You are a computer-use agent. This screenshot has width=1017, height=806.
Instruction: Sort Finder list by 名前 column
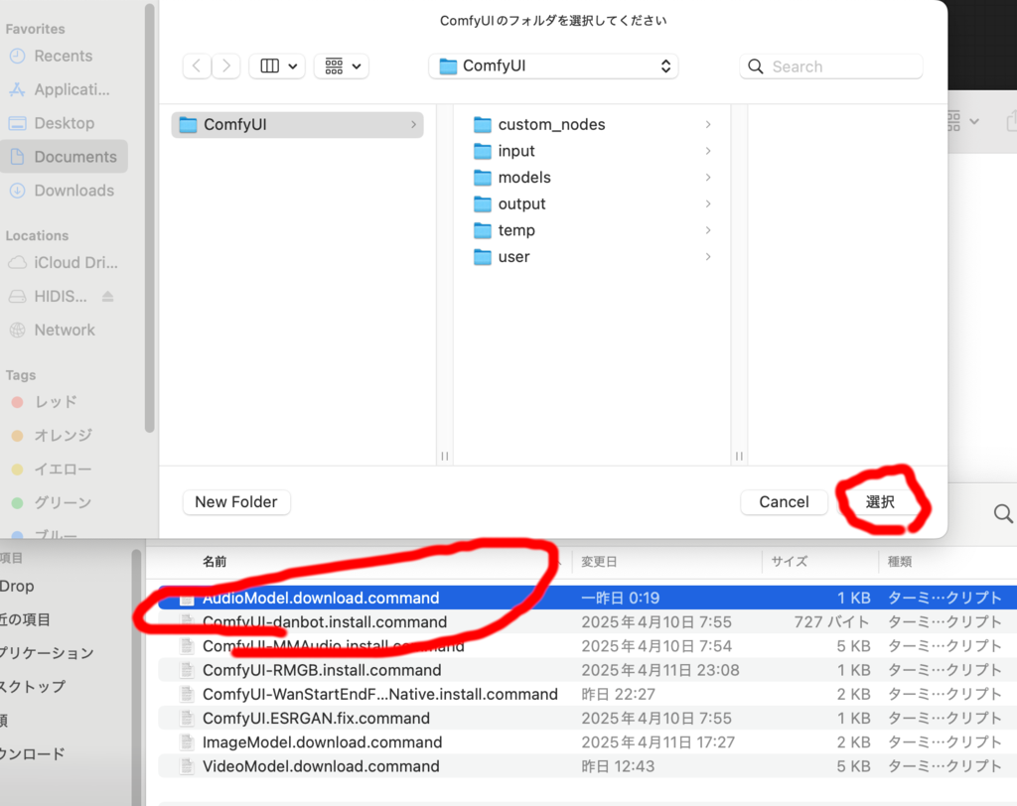[x=215, y=562]
